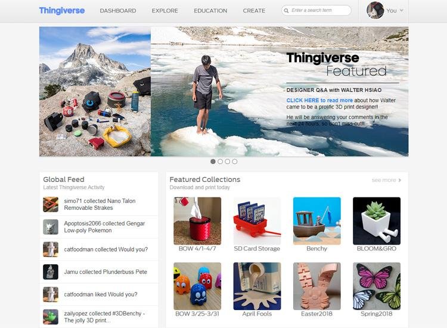
Task: Open the EXPLORE menu
Action: click(164, 11)
